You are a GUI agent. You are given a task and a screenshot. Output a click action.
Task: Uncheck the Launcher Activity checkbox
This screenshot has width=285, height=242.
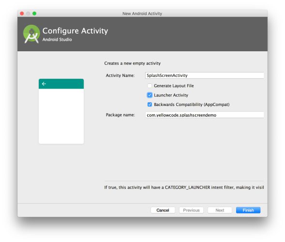click(x=150, y=95)
